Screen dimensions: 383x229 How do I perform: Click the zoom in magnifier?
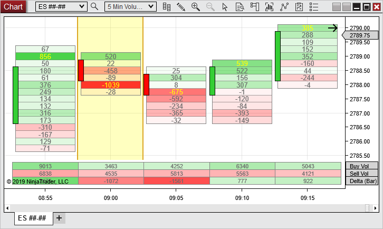coord(196,6)
